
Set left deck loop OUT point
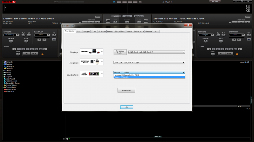pos(34,54)
